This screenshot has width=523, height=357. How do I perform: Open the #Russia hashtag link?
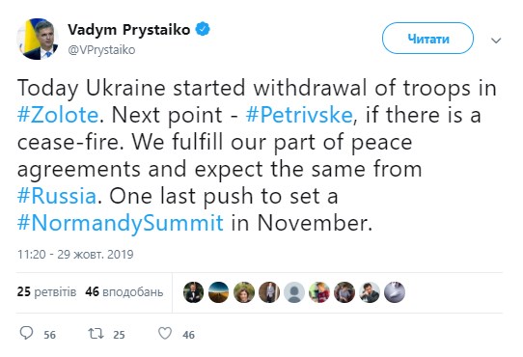[x=57, y=196]
